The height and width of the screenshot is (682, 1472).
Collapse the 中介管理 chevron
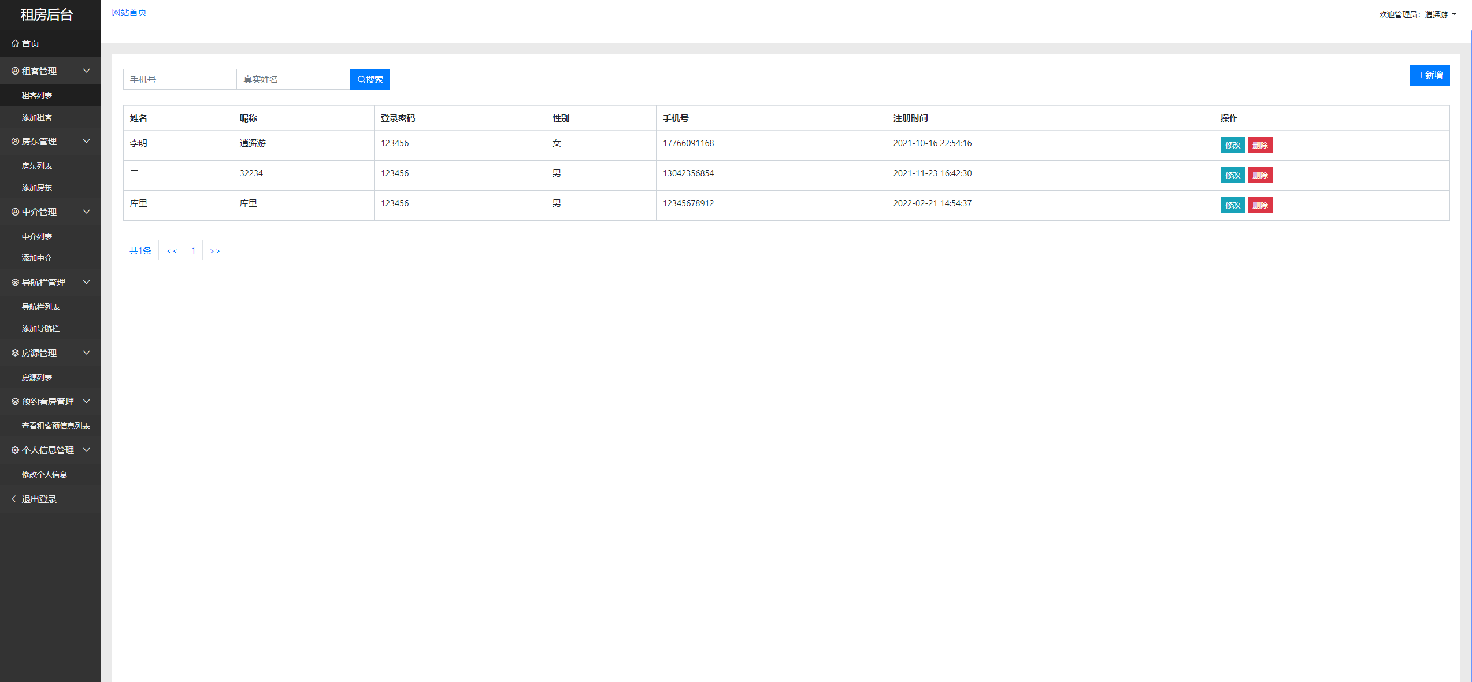[87, 212]
